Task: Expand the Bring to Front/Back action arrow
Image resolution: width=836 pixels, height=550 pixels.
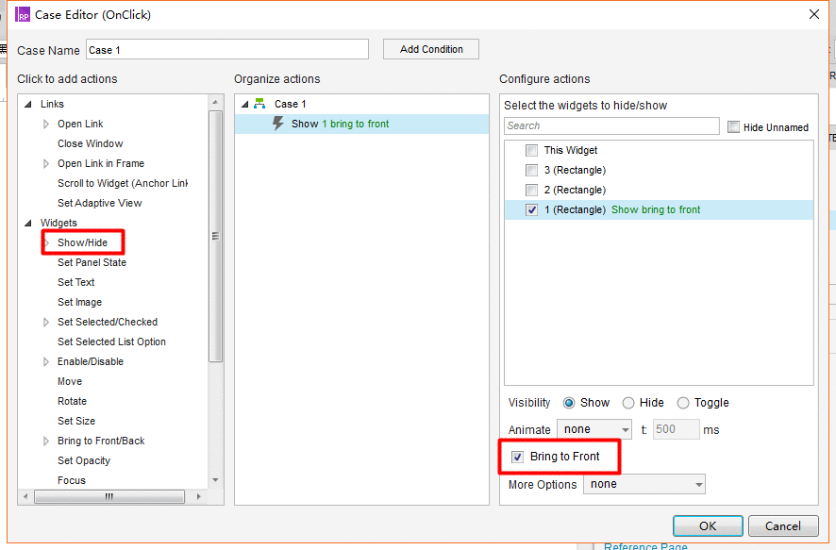Action: [x=46, y=441]
